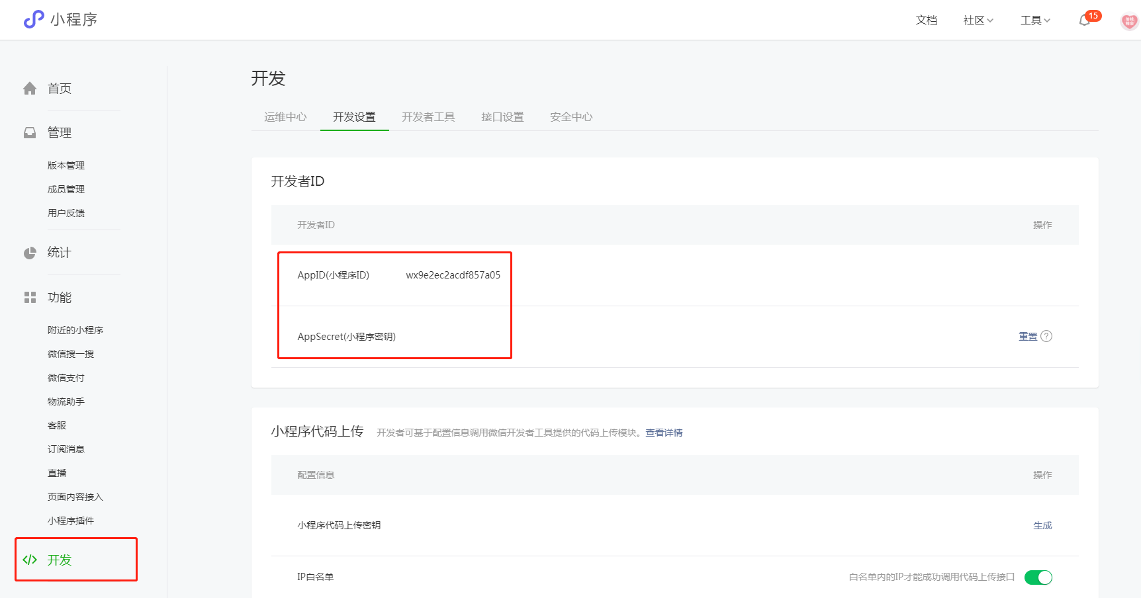1141x598 pixels.
Task: Switch to the 开发者工具 tab
Action: click(428, 117)
